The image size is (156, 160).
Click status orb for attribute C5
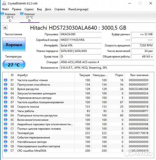click(6, 142)
